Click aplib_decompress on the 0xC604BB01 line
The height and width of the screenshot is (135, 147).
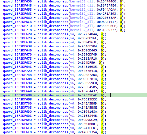(53, 124)
